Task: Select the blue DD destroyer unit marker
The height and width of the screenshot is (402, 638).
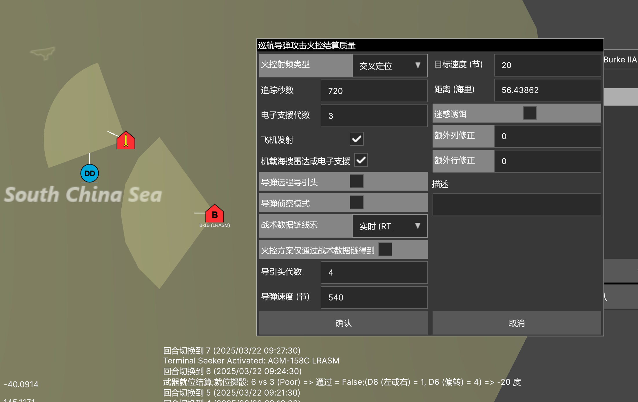Action: (x=90, y=173)
